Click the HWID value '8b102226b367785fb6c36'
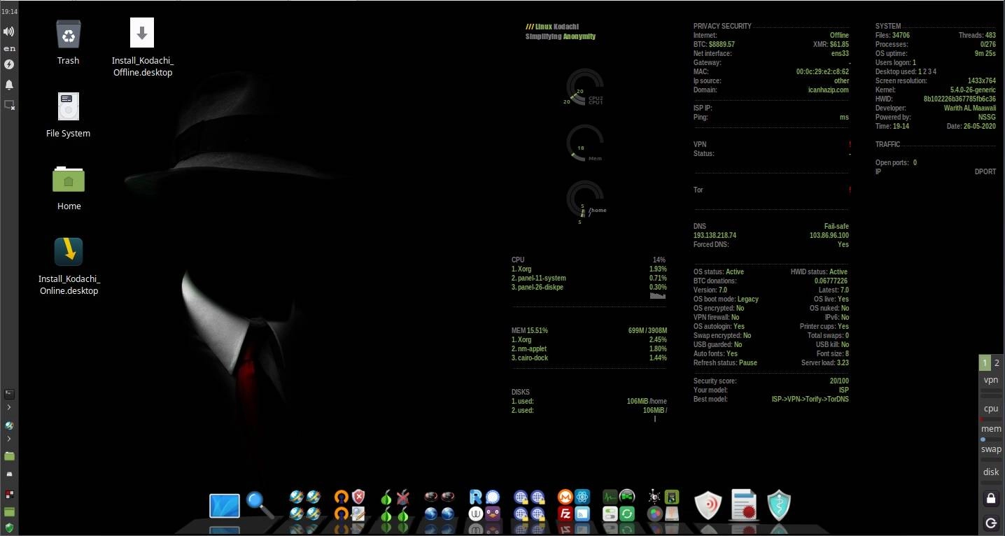Viewport: 1005px width, 536px height. point(960,99)
